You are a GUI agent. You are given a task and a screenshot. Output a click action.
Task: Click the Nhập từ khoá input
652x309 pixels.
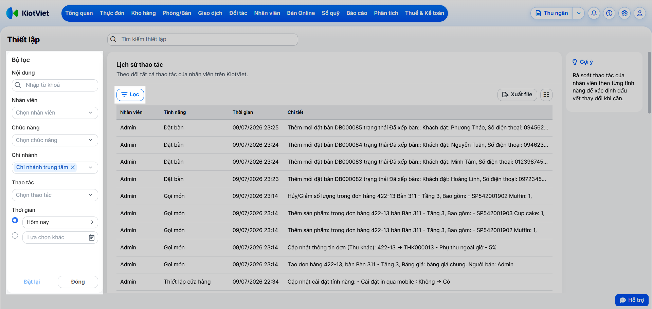click(x=55, y=85)
